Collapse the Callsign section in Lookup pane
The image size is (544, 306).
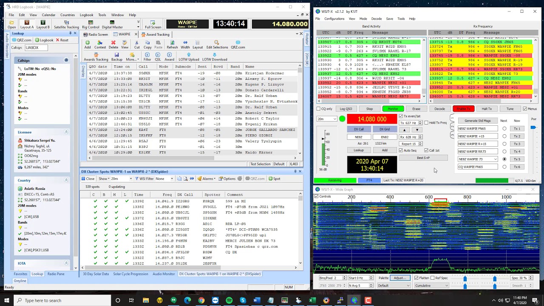(x=66, y=60)
